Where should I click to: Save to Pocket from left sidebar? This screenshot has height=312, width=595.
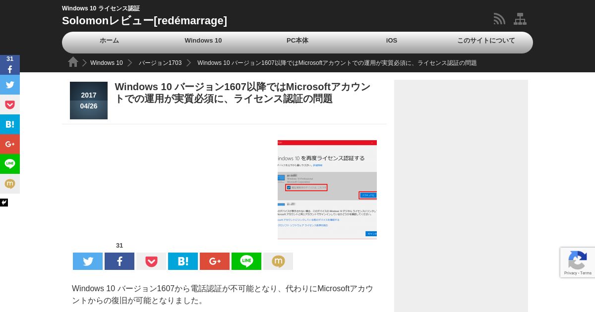coord(10,104)
